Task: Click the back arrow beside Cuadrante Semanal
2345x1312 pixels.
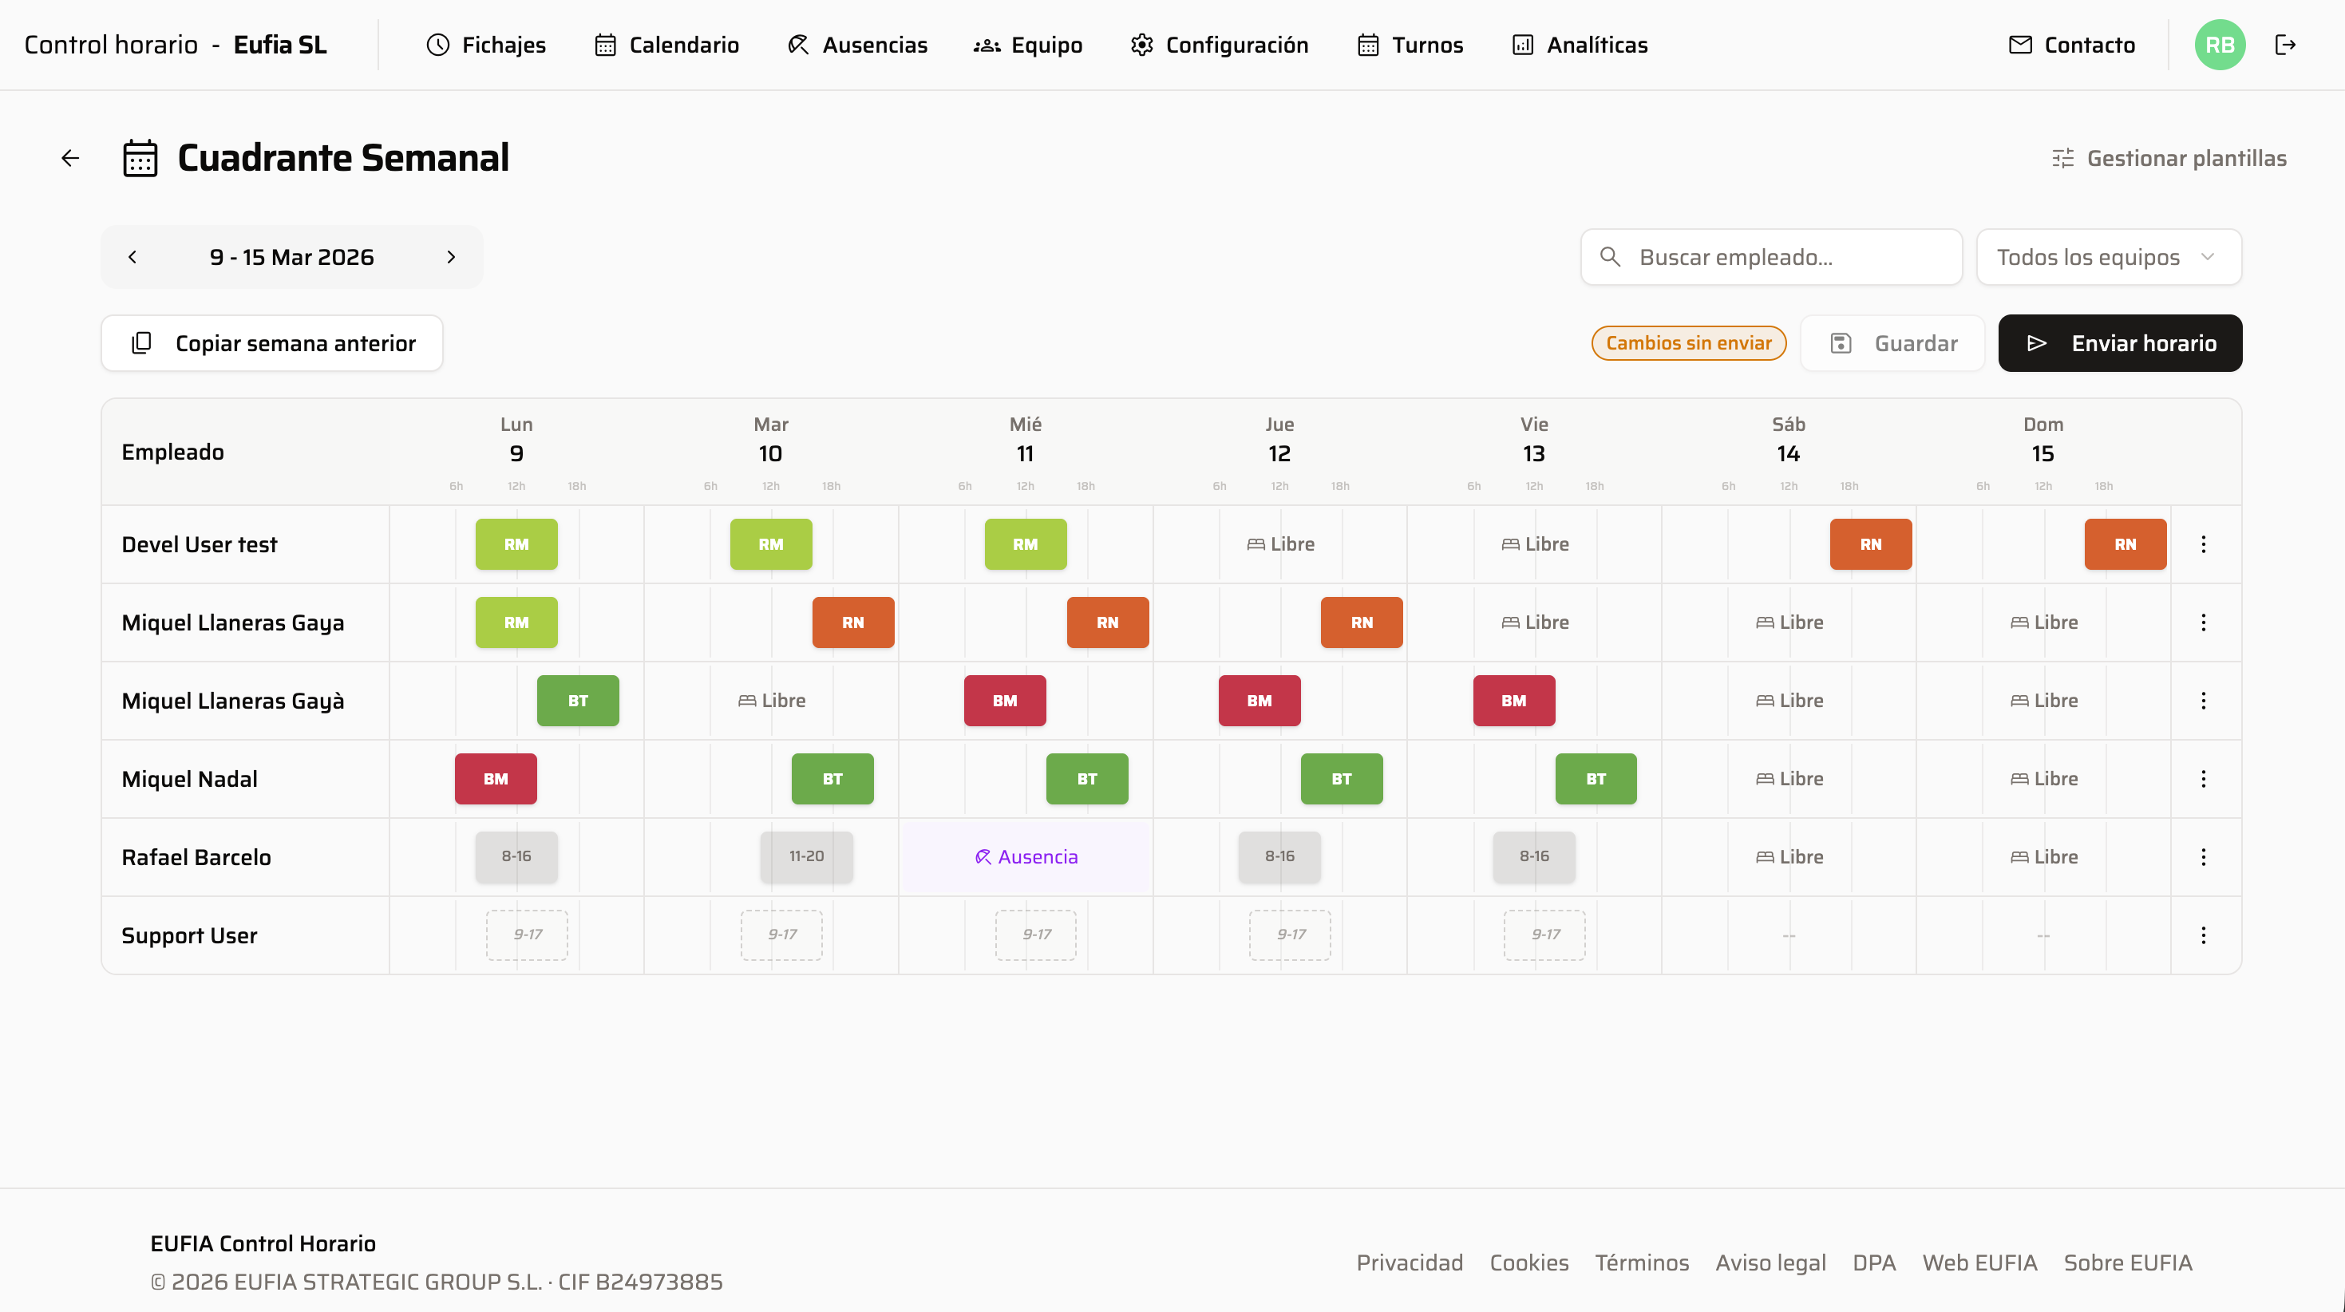Action: point(70,157)
